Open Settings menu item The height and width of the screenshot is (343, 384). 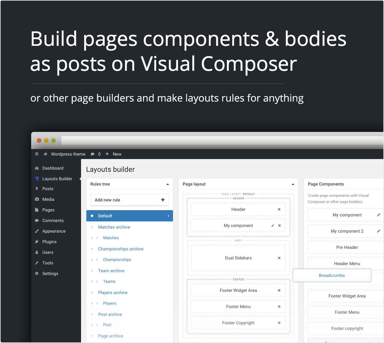click(x=50, y=274)
